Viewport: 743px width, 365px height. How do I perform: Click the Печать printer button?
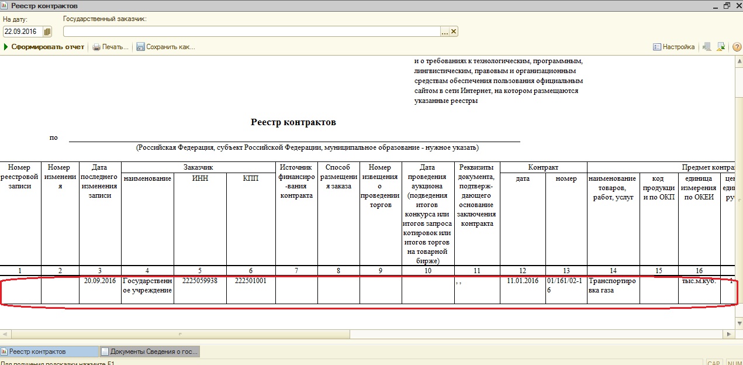tap(110, 47)
